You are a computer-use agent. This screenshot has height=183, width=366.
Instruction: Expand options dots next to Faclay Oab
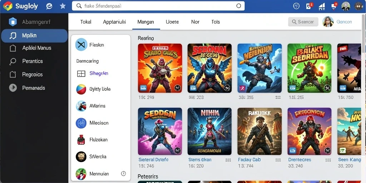click(x=278, y=160)
